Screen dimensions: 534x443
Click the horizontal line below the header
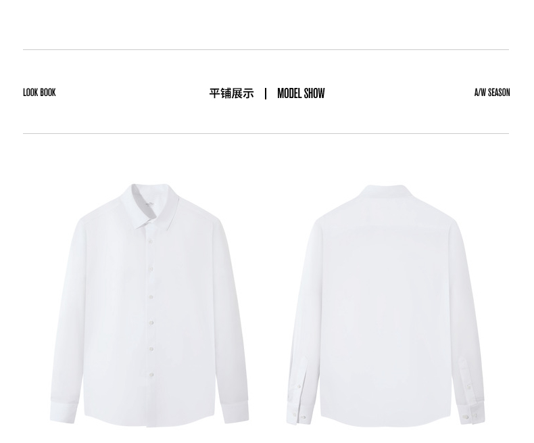click(x=266, y=134)
